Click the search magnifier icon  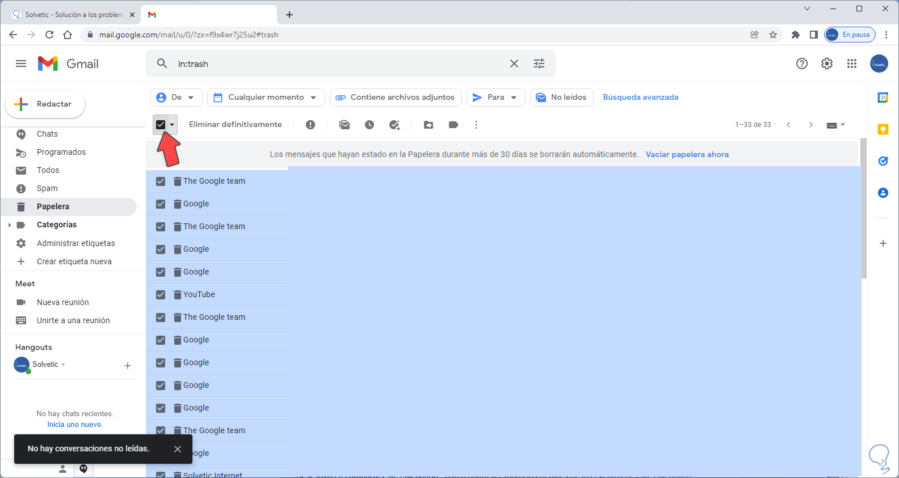(x=162, y=64)
